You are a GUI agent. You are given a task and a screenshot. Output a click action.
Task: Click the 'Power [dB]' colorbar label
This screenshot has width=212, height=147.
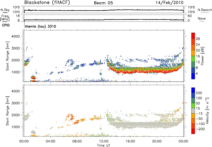(202, 56)
